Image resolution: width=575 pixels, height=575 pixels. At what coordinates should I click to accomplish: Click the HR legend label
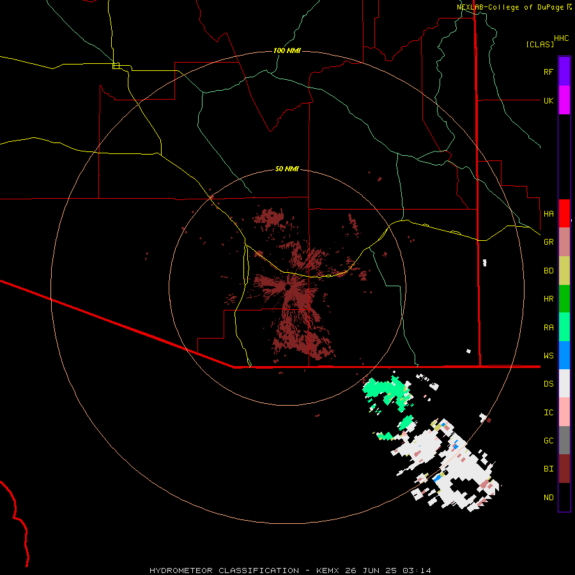coord(548,299)
